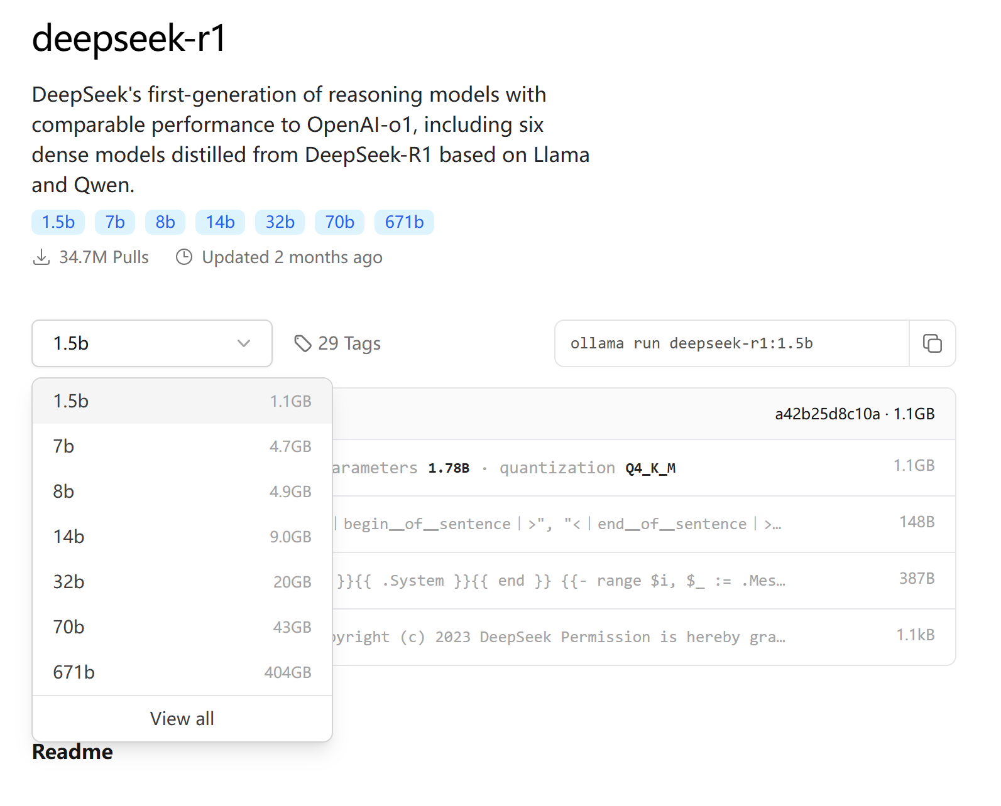This screenshot has width=1001, height=806.
Task: Collapse the 1.5b model size dropdown
Action: [152, 343]
